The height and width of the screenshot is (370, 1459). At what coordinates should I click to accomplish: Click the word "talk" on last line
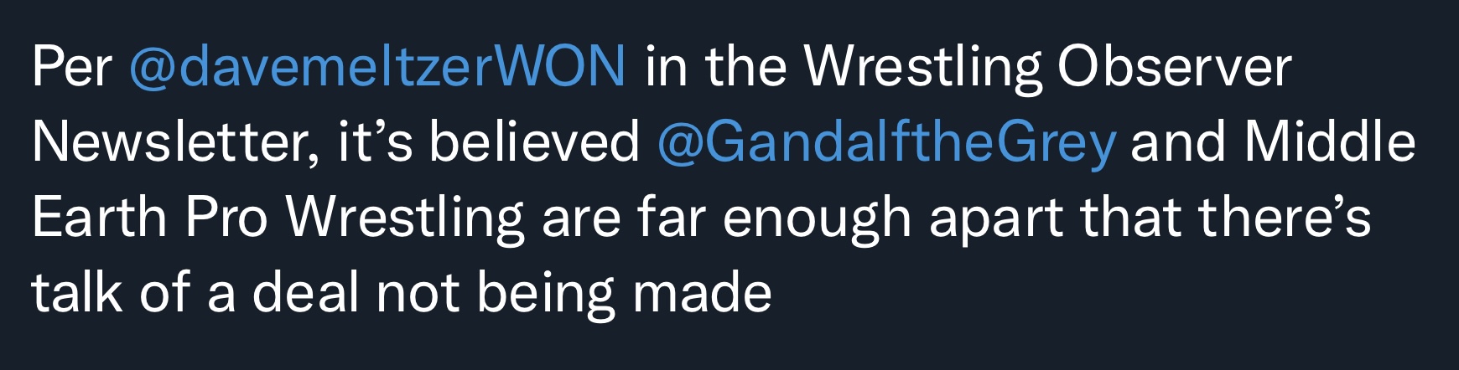76,292
